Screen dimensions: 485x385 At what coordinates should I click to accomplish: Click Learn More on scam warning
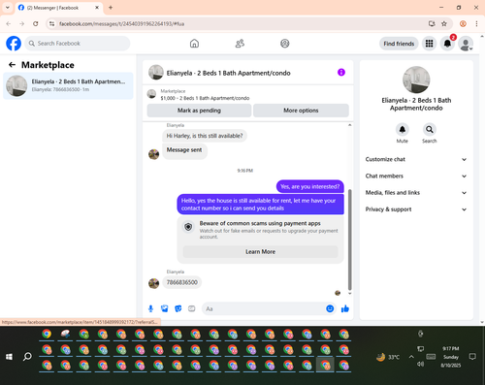(260, 252)
